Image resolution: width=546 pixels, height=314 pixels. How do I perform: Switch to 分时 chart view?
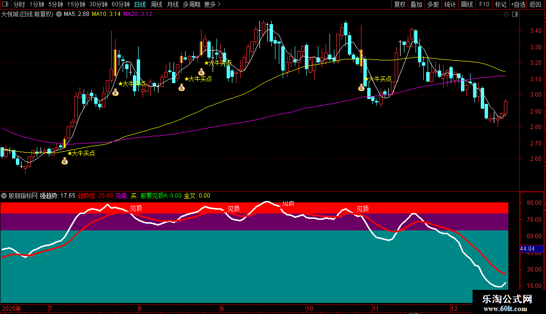click(x=19, y=4)
